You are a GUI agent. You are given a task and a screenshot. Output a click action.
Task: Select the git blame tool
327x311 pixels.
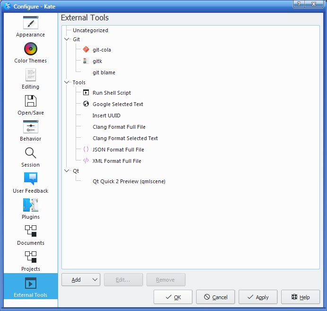[104, 72]
